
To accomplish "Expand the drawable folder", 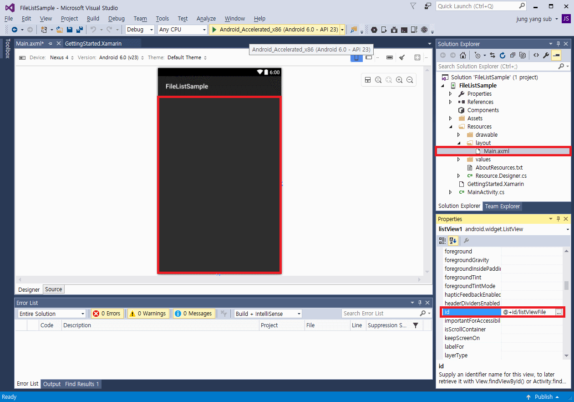I will (459, 135).
